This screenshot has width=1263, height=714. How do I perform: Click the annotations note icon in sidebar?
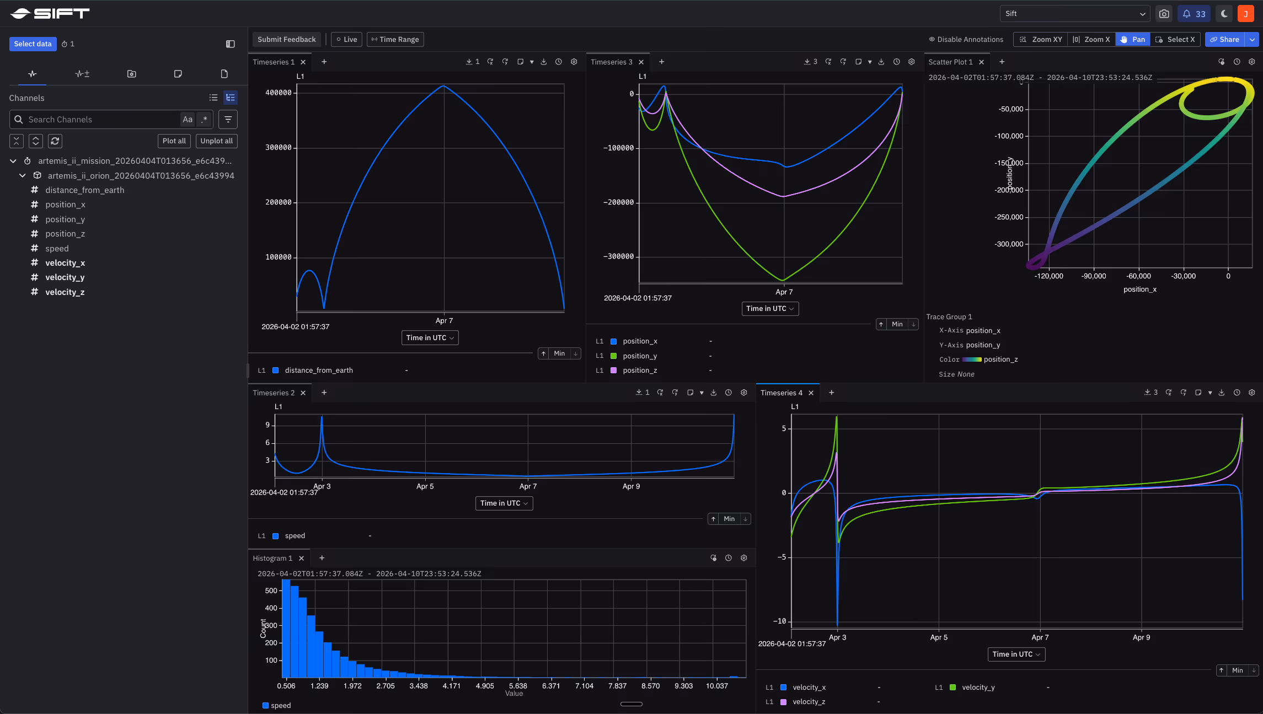click(x=178, y=74)
